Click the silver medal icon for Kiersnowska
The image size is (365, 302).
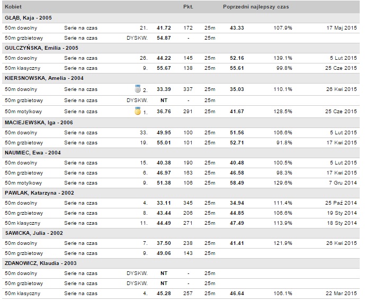[x=138, y=89]
